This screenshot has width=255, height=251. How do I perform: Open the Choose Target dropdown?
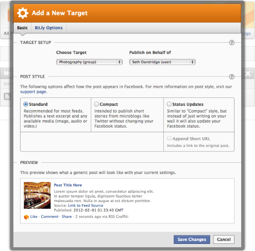(x=89, y=62)
